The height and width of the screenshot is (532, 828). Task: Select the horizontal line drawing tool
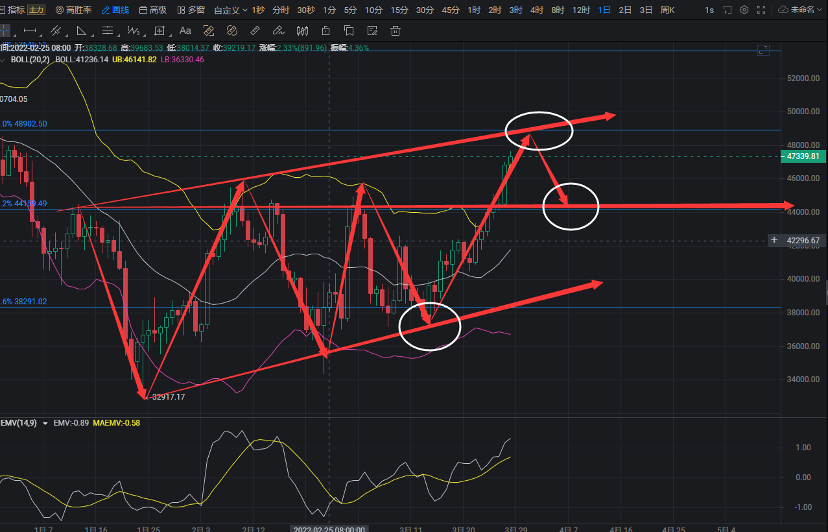pos(29,30)
